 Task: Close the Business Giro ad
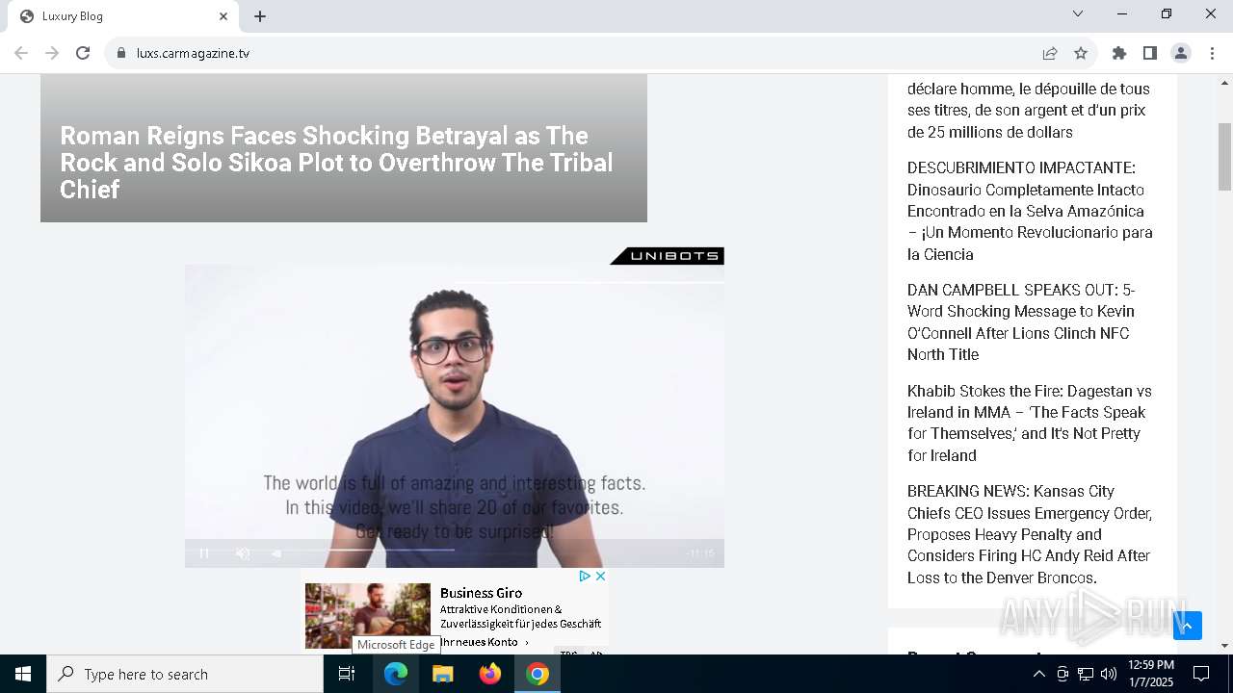pyautogui.click(x=600, y=576)
